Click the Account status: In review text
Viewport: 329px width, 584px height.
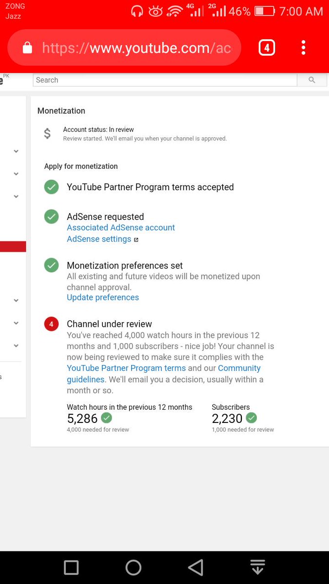pos(98,129)
